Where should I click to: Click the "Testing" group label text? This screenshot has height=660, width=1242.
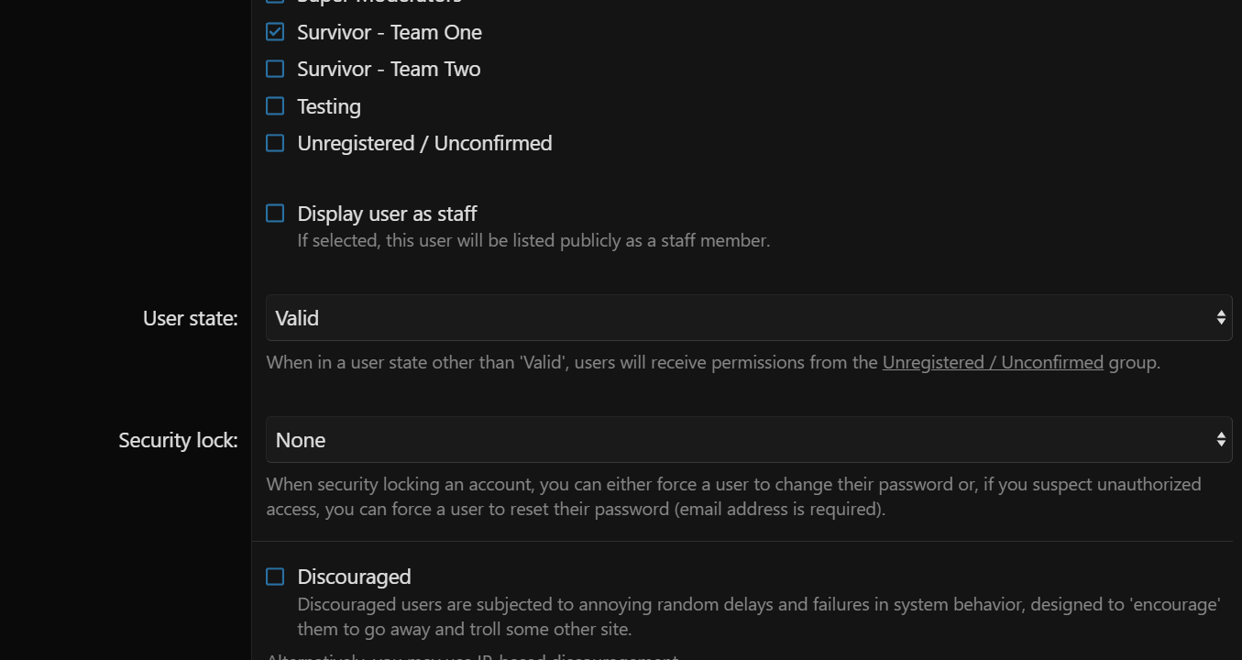(329, 106)
